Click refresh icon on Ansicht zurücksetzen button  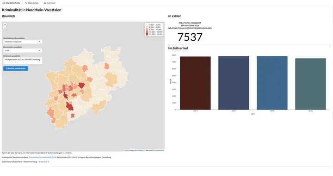[x=6, y=68]
